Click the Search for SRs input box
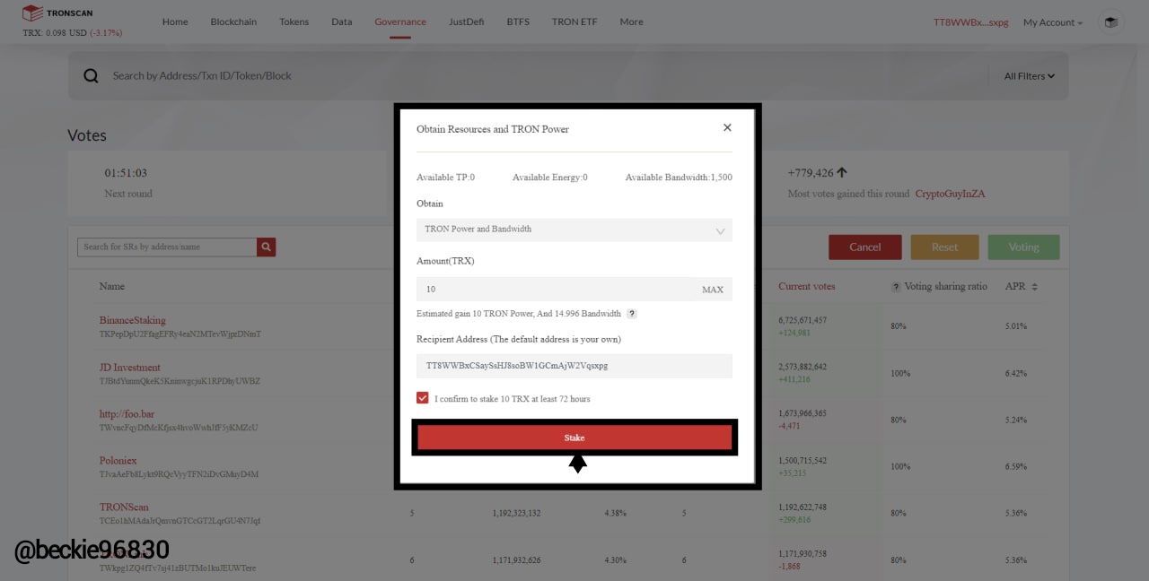Image resolution: width=1149 pixels, height=581 pixels. (x=167, y=247)
